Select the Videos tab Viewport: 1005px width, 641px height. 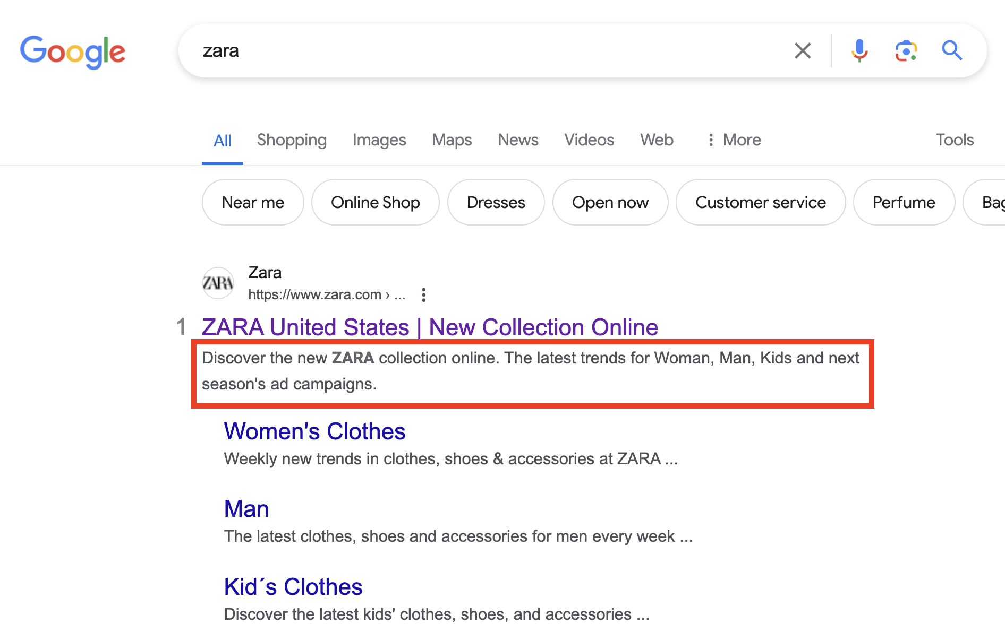point(589,140)
